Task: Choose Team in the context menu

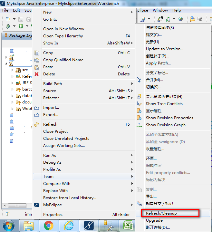Action: pyautogui.click(x=83, y=177)
